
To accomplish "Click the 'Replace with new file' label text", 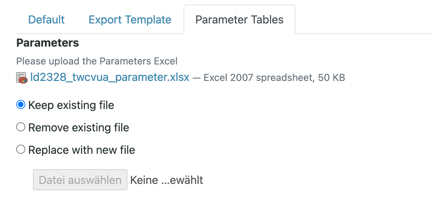I will pyautogui.click(x=82, y=150).
